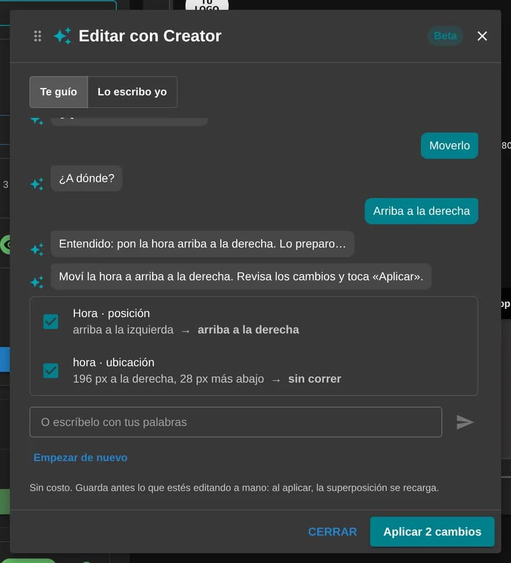The width and height of the screenshot is (511, 563).
Task: Click the sparkle icon beside Moví la hora message
Action: [x=37, y=282]
